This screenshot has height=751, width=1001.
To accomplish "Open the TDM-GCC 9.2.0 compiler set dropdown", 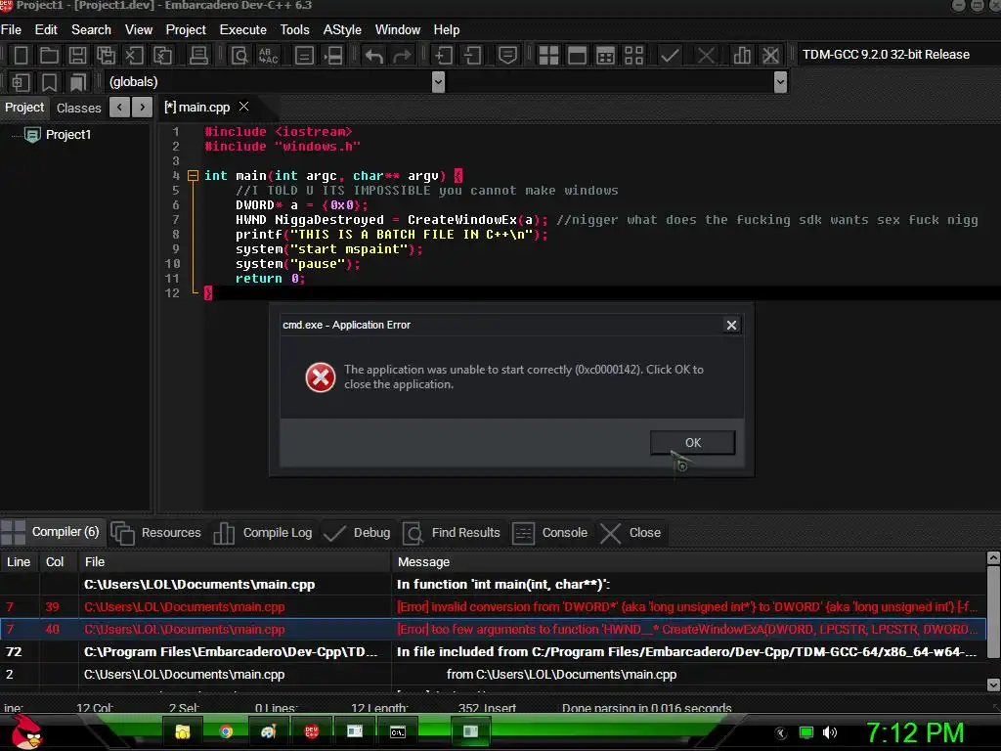I will point(897,55).
